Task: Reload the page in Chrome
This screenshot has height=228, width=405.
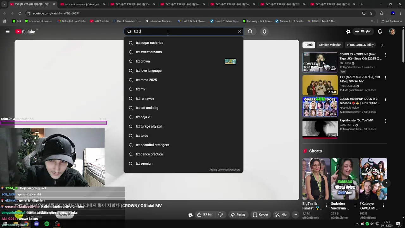Action: pos(20,13)
